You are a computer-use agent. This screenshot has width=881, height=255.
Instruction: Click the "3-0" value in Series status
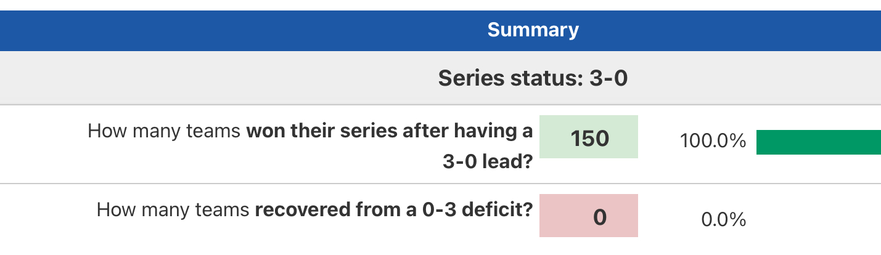(x=608, y=78)
